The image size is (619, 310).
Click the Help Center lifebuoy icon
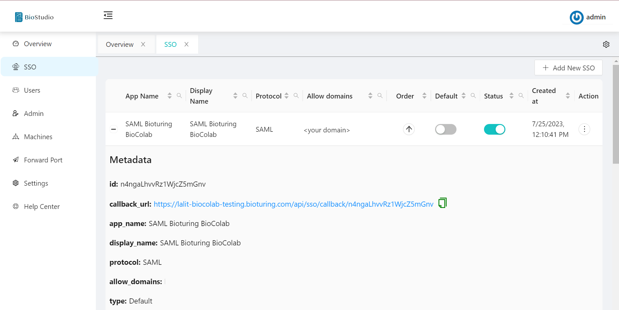tap(16, 206)
